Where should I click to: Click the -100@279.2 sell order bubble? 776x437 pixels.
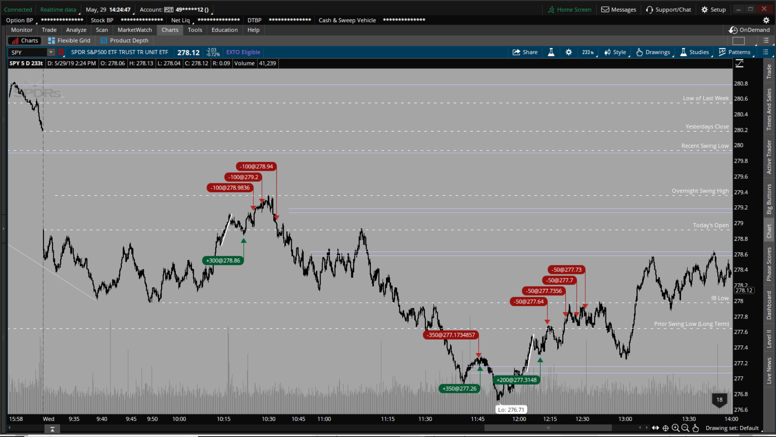243,177
